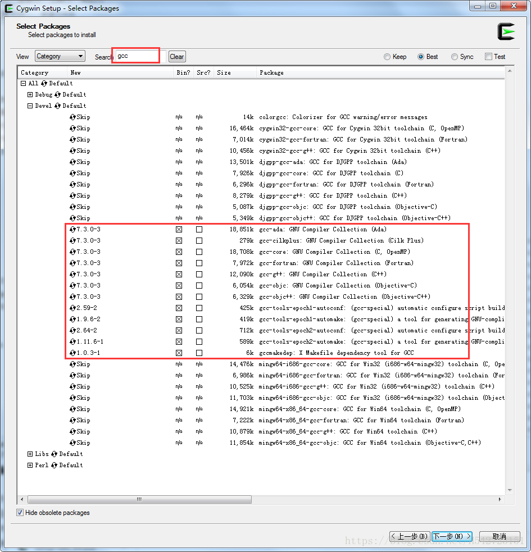Click cycle icon for djgpp-gcc-core row

point(72,173)
